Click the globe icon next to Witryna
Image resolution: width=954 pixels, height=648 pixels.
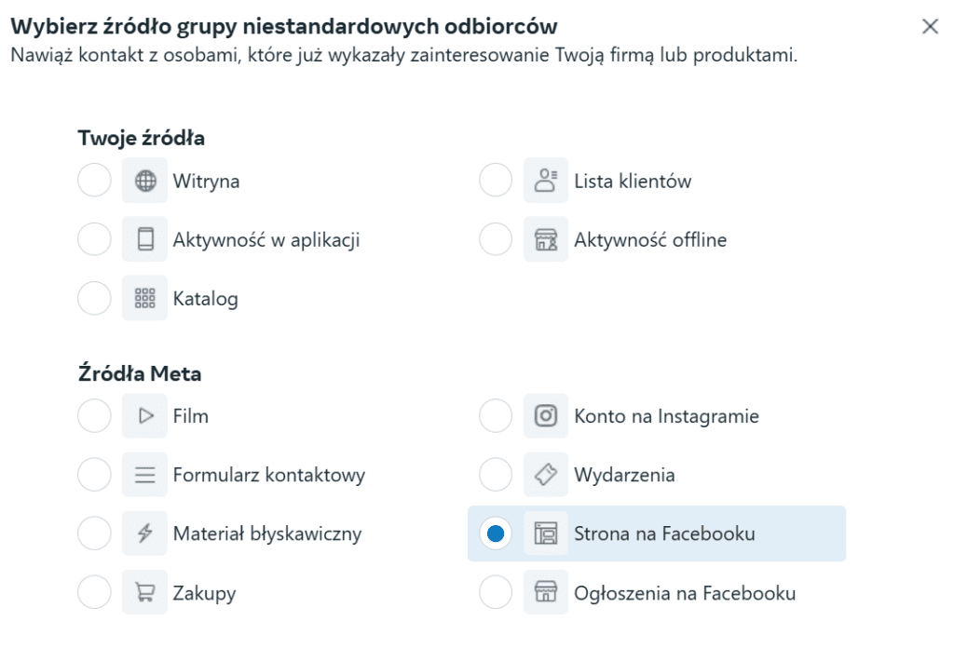pos(144,180)
